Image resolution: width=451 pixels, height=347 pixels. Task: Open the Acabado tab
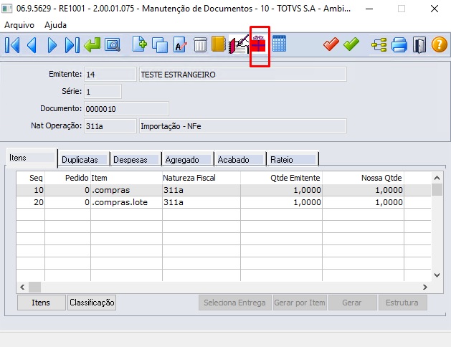pyautogui.click(x=240, y=160)
